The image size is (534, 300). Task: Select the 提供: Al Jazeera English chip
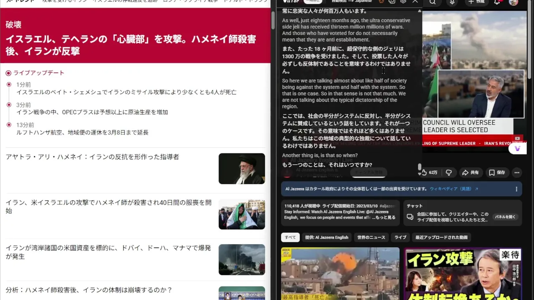point(326,237)
